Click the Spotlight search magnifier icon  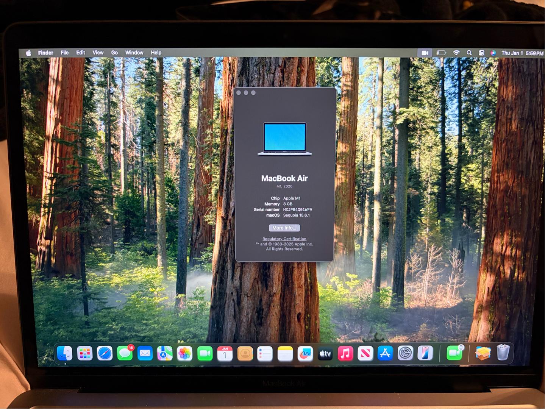469,53
